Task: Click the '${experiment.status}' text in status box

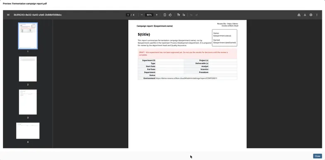Action: (222, 36)
